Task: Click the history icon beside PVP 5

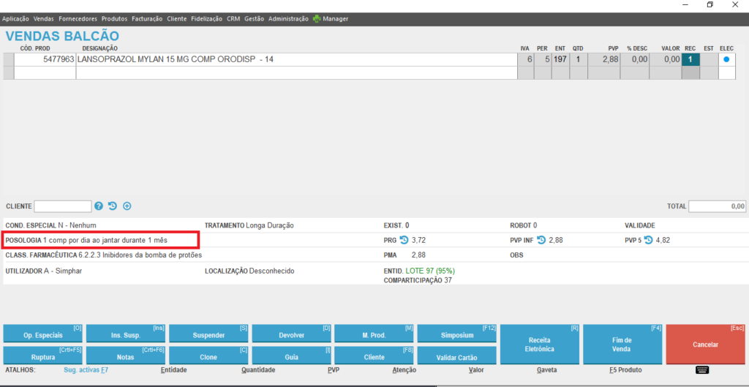Action: tap(648, 240)
